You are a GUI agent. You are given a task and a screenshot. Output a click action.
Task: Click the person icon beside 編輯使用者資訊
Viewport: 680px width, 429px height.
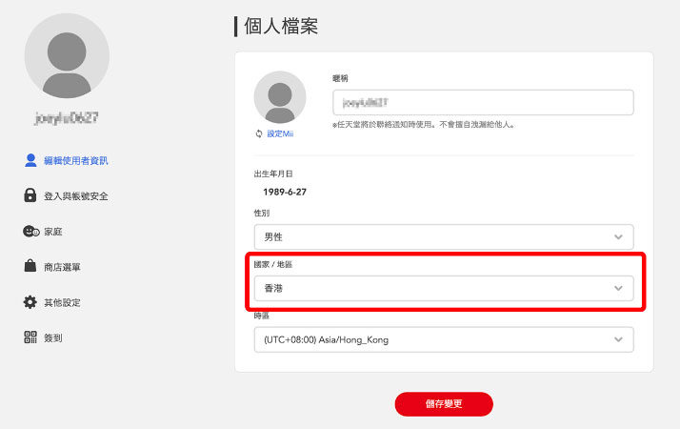click(30, 160)
